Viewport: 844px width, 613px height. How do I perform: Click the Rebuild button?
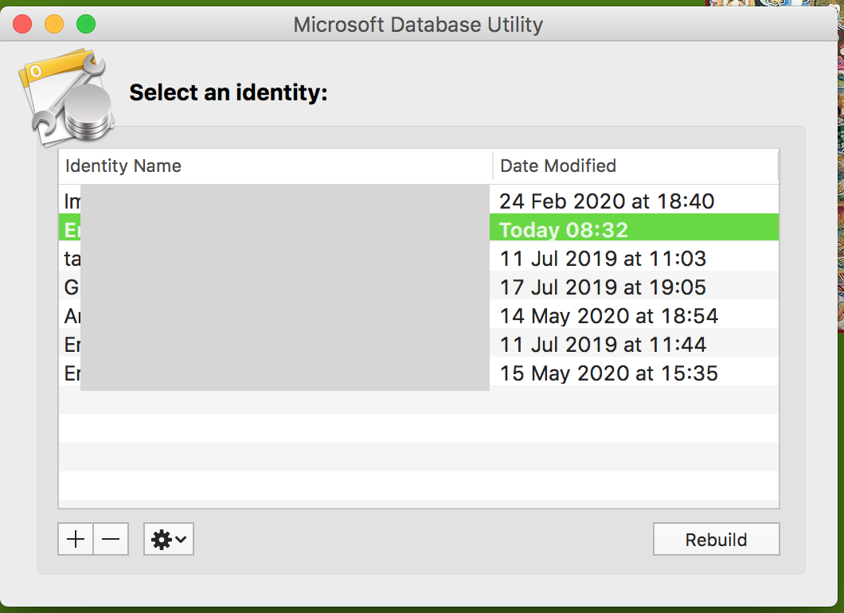(716, 539)
